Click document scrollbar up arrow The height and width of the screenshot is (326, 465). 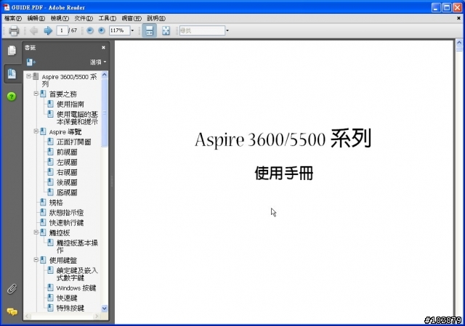459,42
